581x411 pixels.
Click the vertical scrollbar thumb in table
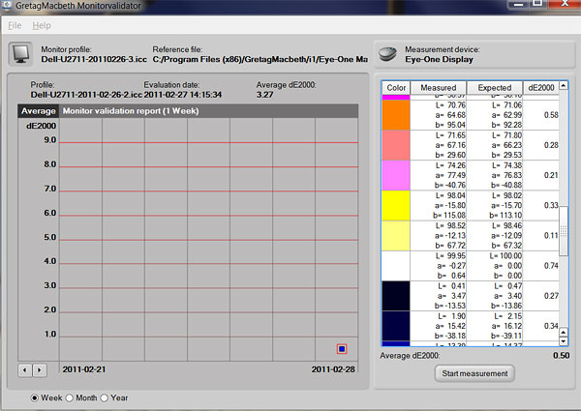pos(564,231)
